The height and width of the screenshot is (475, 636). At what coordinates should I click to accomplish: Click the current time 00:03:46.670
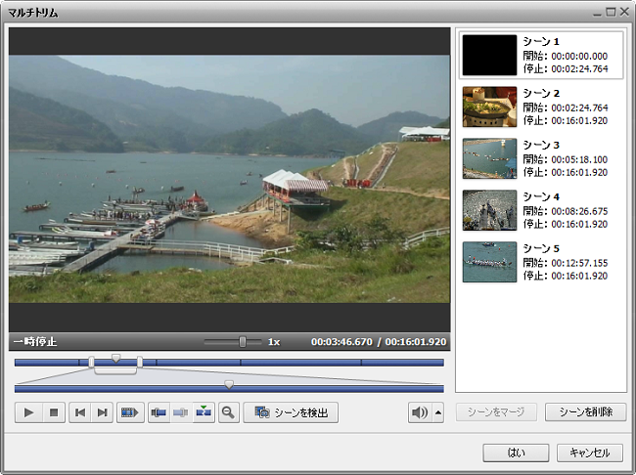tap(341, 342)
